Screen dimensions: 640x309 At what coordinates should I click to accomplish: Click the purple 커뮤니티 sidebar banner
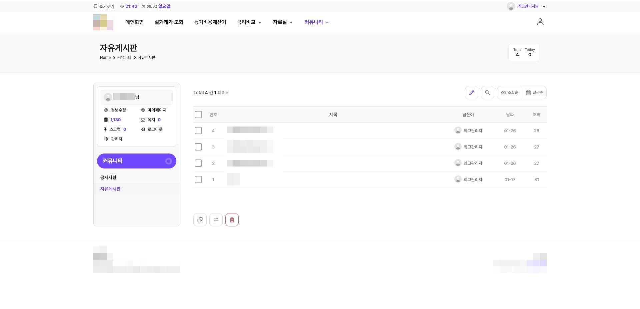(x=137, y=161)
